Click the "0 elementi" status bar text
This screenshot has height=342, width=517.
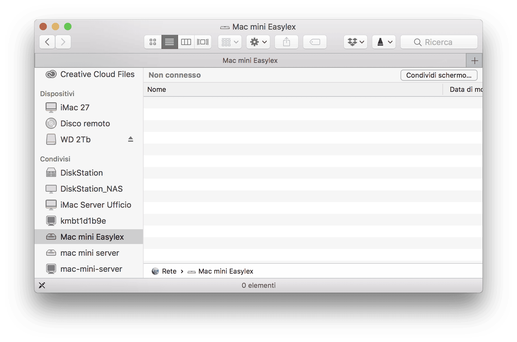click(259, 285)
